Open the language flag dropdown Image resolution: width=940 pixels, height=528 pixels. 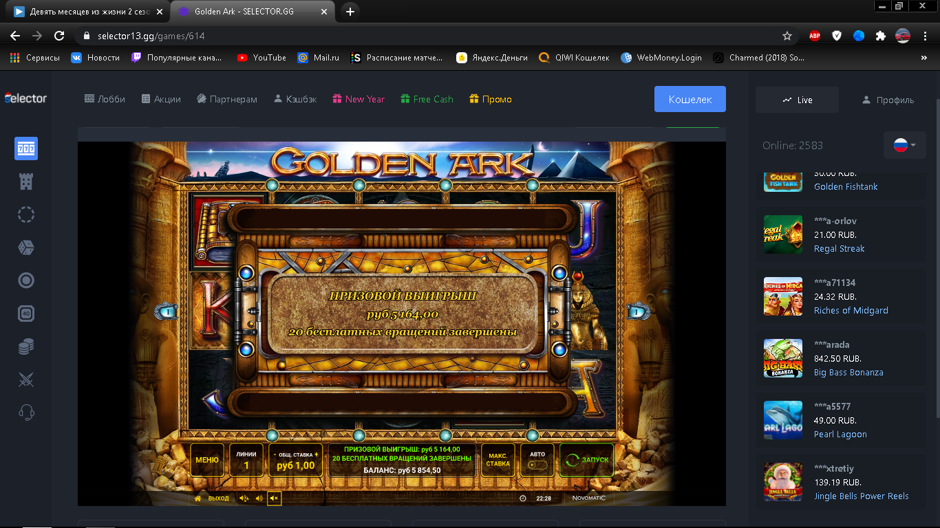click(904, 145)
